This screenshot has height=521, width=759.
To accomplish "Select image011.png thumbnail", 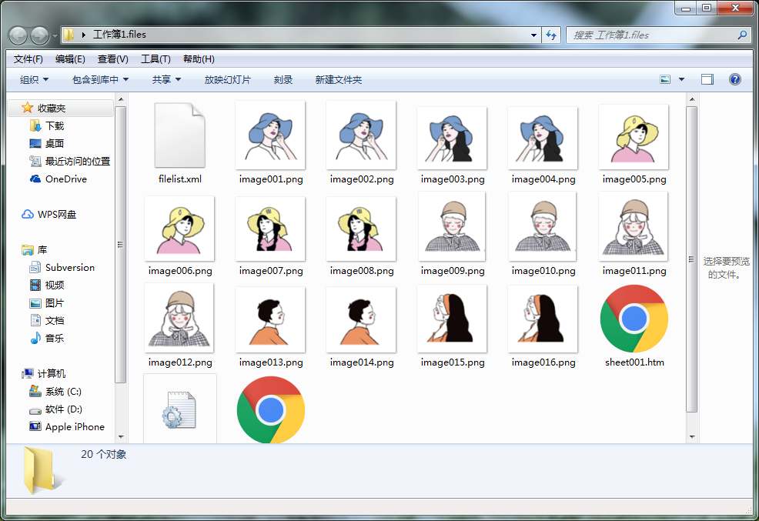I will [x=634, y=226].
